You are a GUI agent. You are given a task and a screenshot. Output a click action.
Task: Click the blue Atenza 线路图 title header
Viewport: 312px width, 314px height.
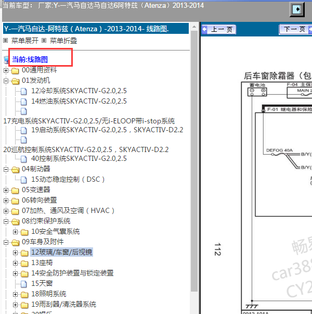tap(96, 29)
